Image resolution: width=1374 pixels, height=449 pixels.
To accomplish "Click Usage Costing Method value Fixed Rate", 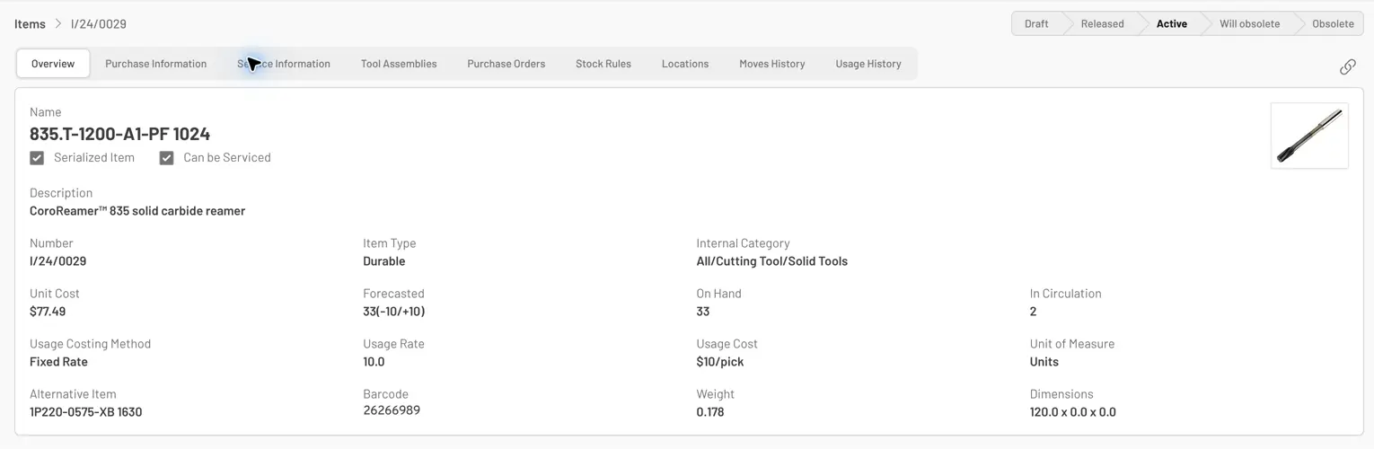I will point(58,362).
